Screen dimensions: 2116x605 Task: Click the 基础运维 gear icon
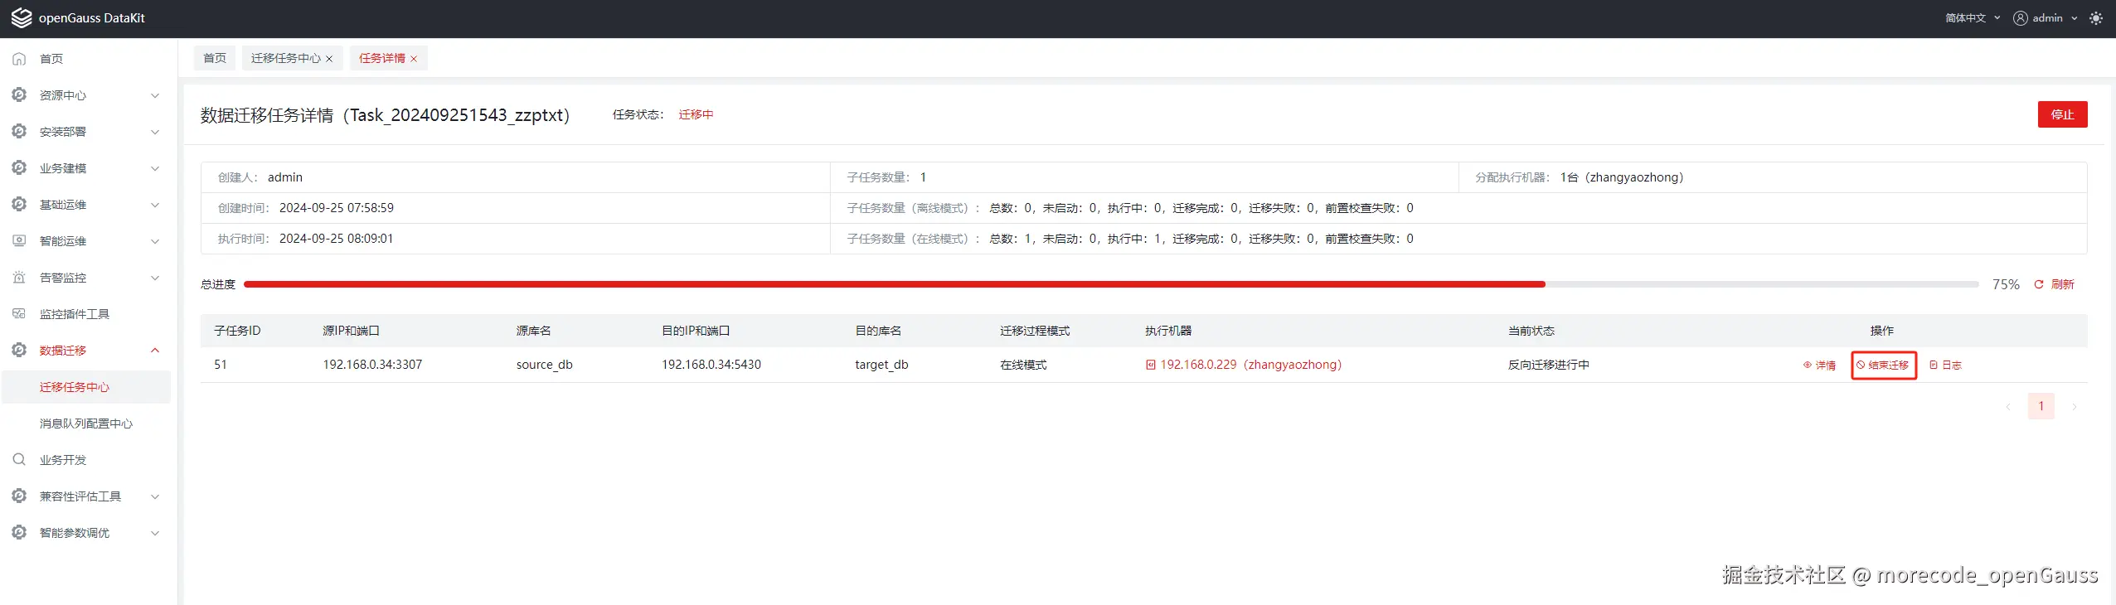(x=19, y=205)
